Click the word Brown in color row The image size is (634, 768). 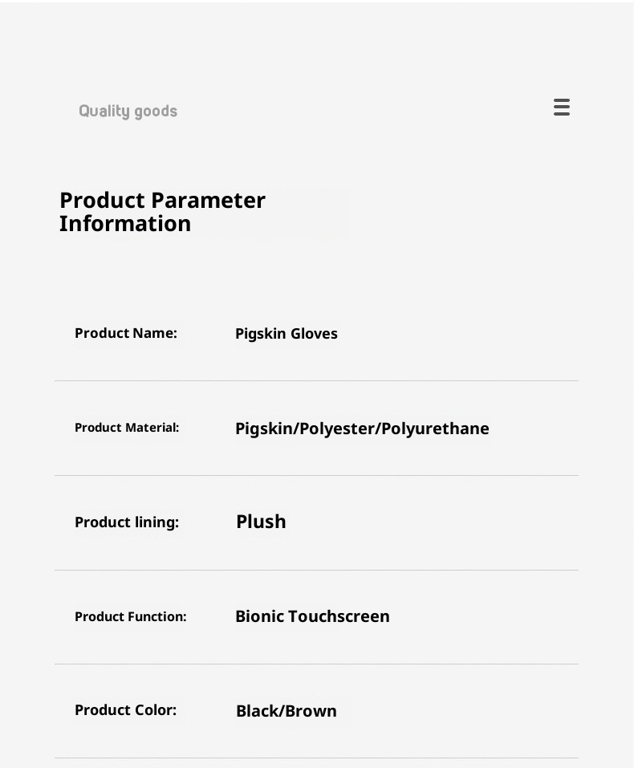click(x=311, y=711)
